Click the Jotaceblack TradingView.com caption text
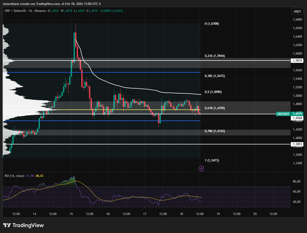The width and height of the screenshot is (307, 233). [51, 4]
